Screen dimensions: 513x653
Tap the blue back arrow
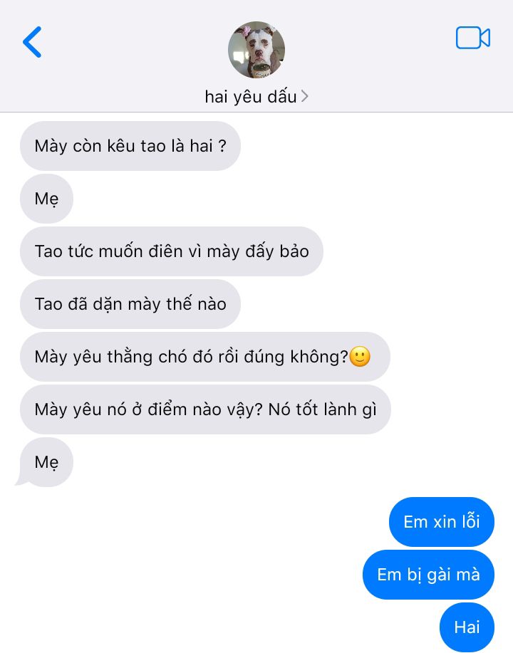coord(32,41)
